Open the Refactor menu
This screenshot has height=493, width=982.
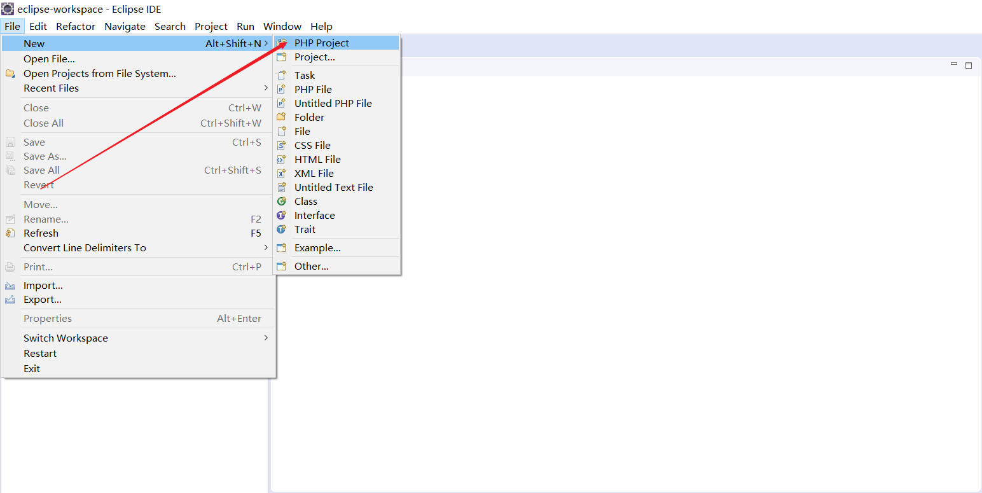coord(76,26)
